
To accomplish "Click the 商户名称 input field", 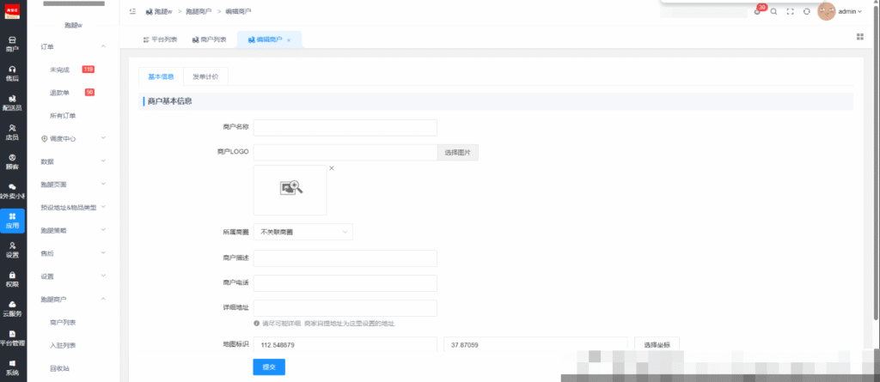I will (x=345, y=128).
